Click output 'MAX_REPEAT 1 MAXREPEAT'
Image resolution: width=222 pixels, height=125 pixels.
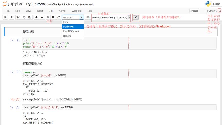point(38,123)
